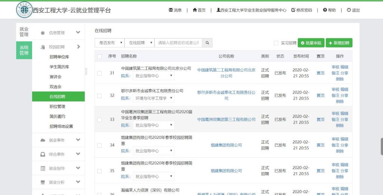Click 备注 for row 31

335,73
